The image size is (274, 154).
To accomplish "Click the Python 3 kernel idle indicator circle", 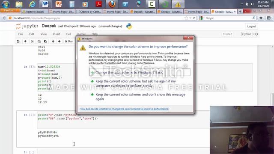I will (x=256, y=34).
